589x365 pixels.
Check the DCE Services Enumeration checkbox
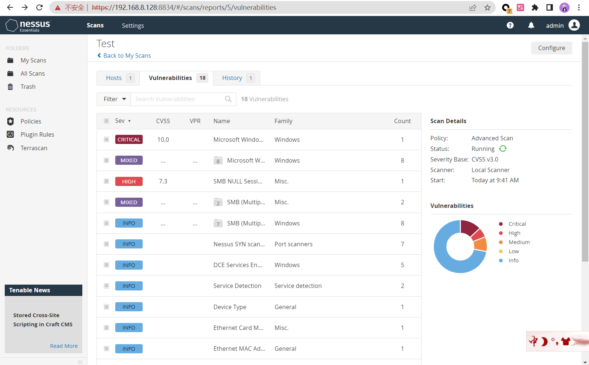pos(106,265)
